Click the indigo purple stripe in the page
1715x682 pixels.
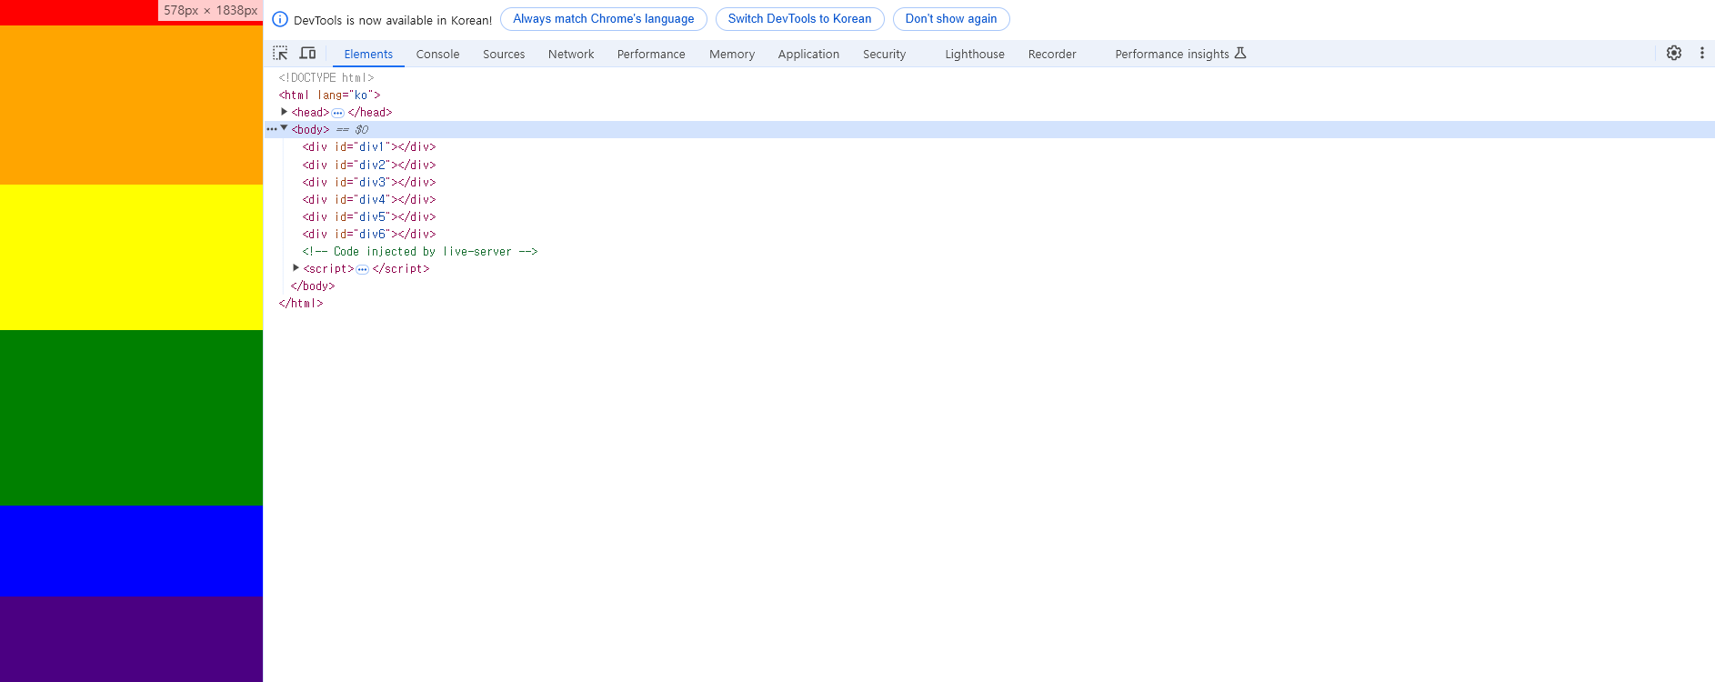(131, 639)
